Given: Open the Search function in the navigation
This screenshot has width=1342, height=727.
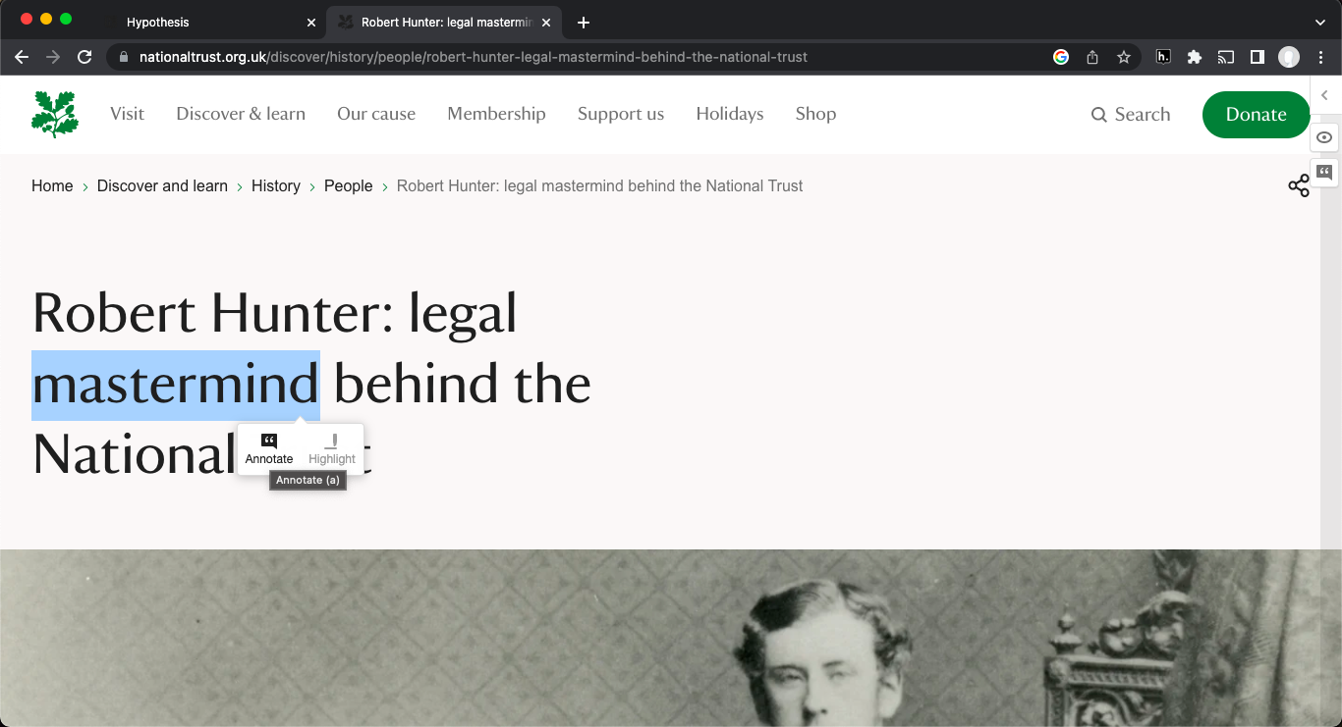Looking at the screenshot, I should 1130,115.
